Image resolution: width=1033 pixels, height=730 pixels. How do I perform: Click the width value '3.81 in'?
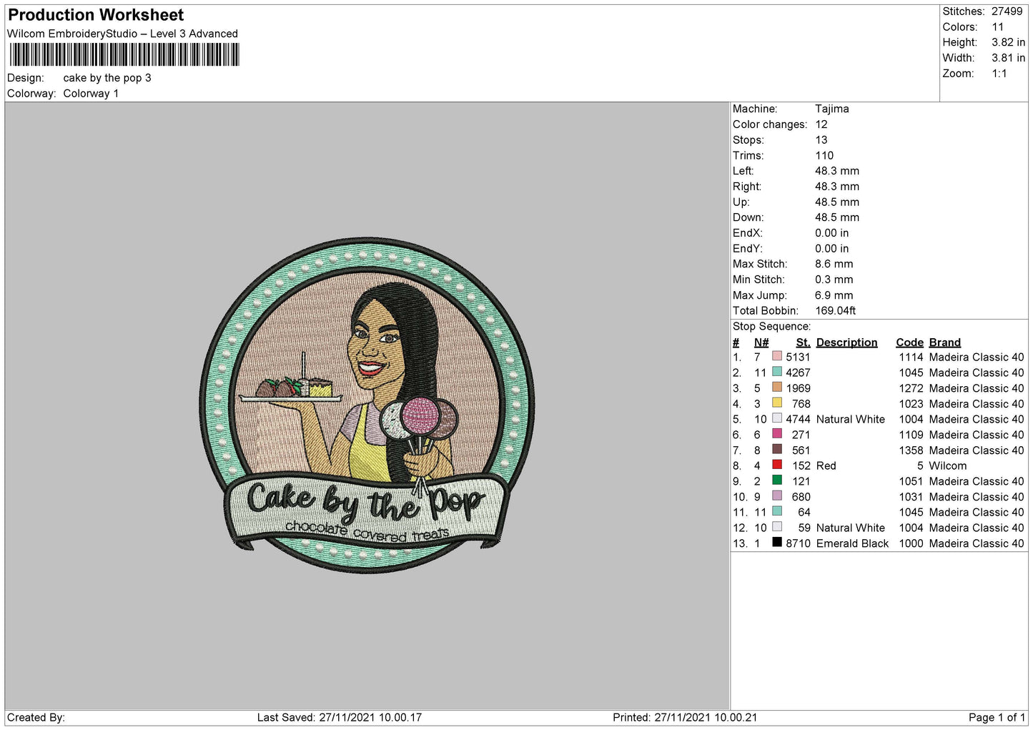click(1008, 58)
